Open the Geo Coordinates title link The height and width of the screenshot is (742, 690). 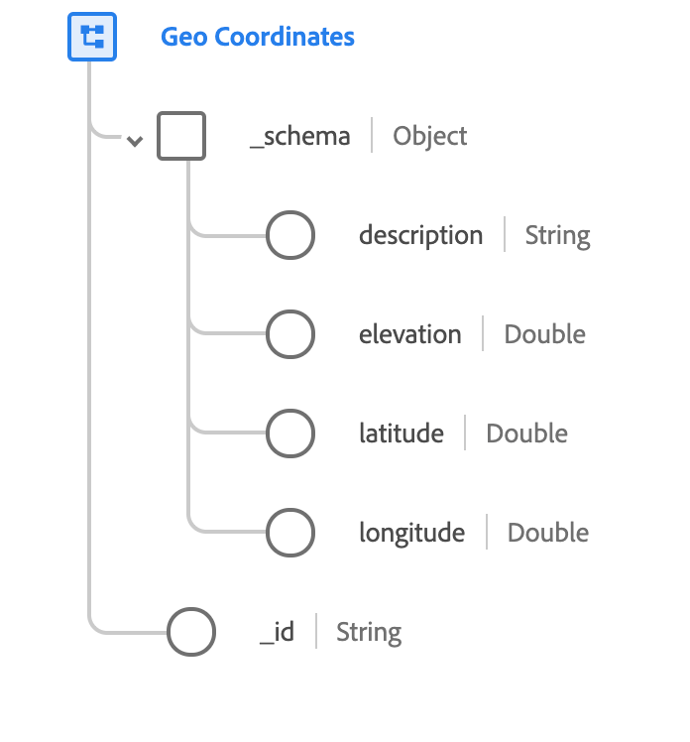(258, 38)
